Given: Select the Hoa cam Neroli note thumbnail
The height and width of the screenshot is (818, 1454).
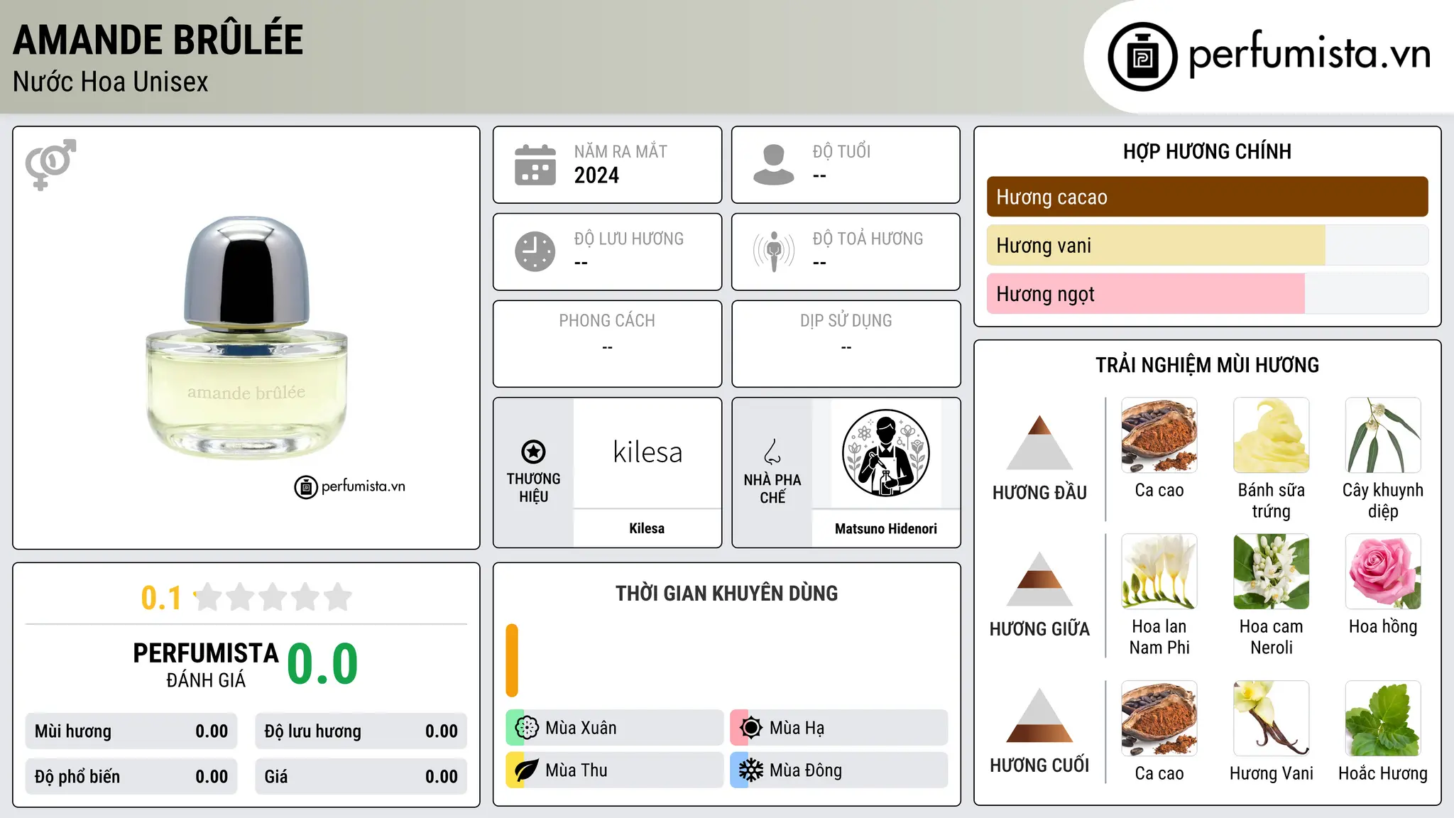Looking at the screenshot, I should 1271,572.
